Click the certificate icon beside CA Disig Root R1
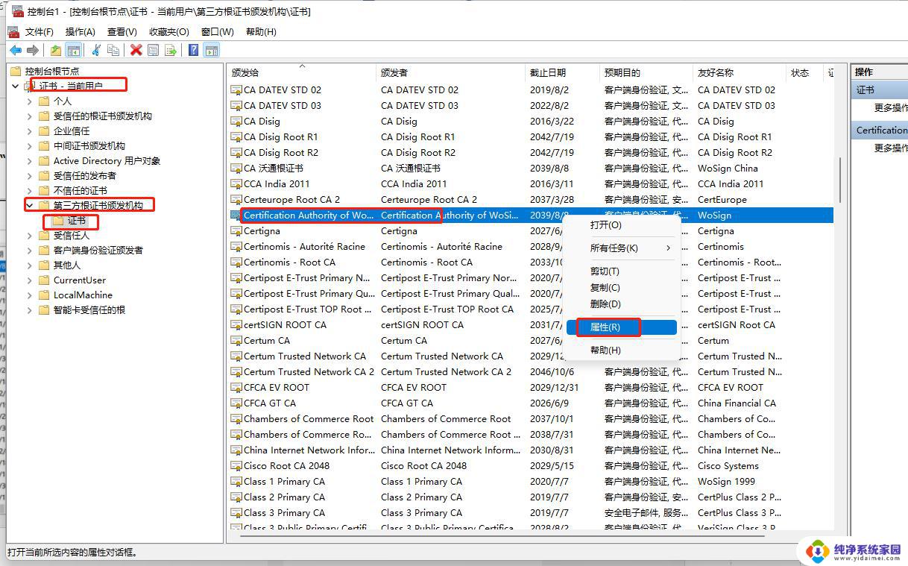Image resolution: width=908 pixels, height=566 pixels. (x=236, y=136)
